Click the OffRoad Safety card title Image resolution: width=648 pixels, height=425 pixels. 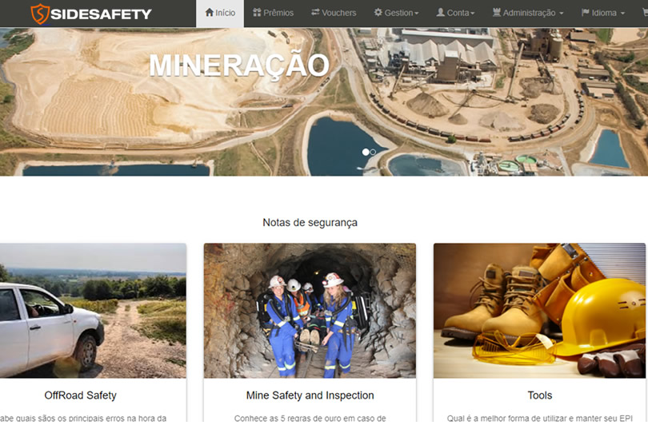click(x=80, y=395)
